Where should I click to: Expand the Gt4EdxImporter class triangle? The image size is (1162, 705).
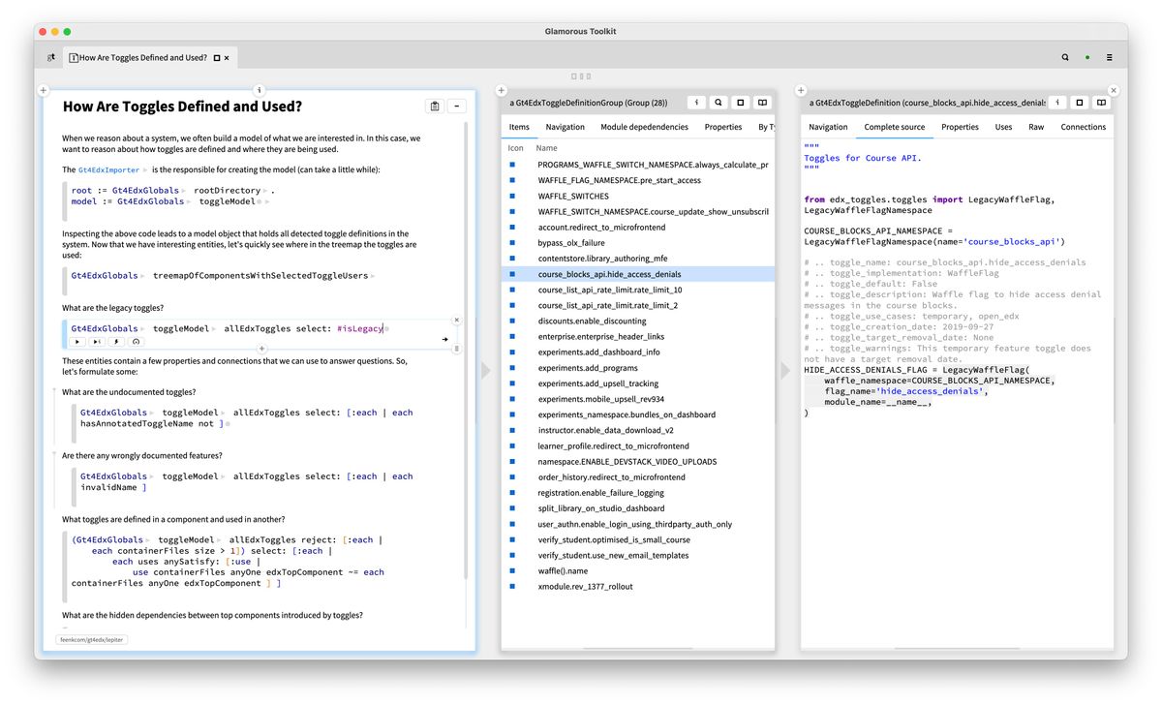pyautogui.click(x=144, y=170)
